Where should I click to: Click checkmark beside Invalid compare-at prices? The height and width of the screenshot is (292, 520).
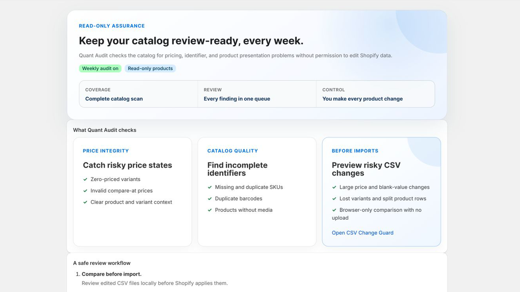pos(85,191)
